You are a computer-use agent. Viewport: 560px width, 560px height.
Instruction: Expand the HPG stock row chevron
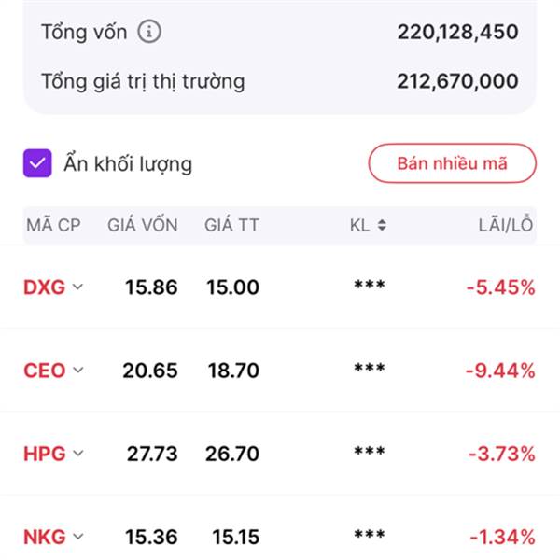78,454
